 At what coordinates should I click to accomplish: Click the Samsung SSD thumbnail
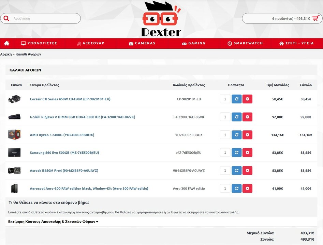[x=14, y=152]
